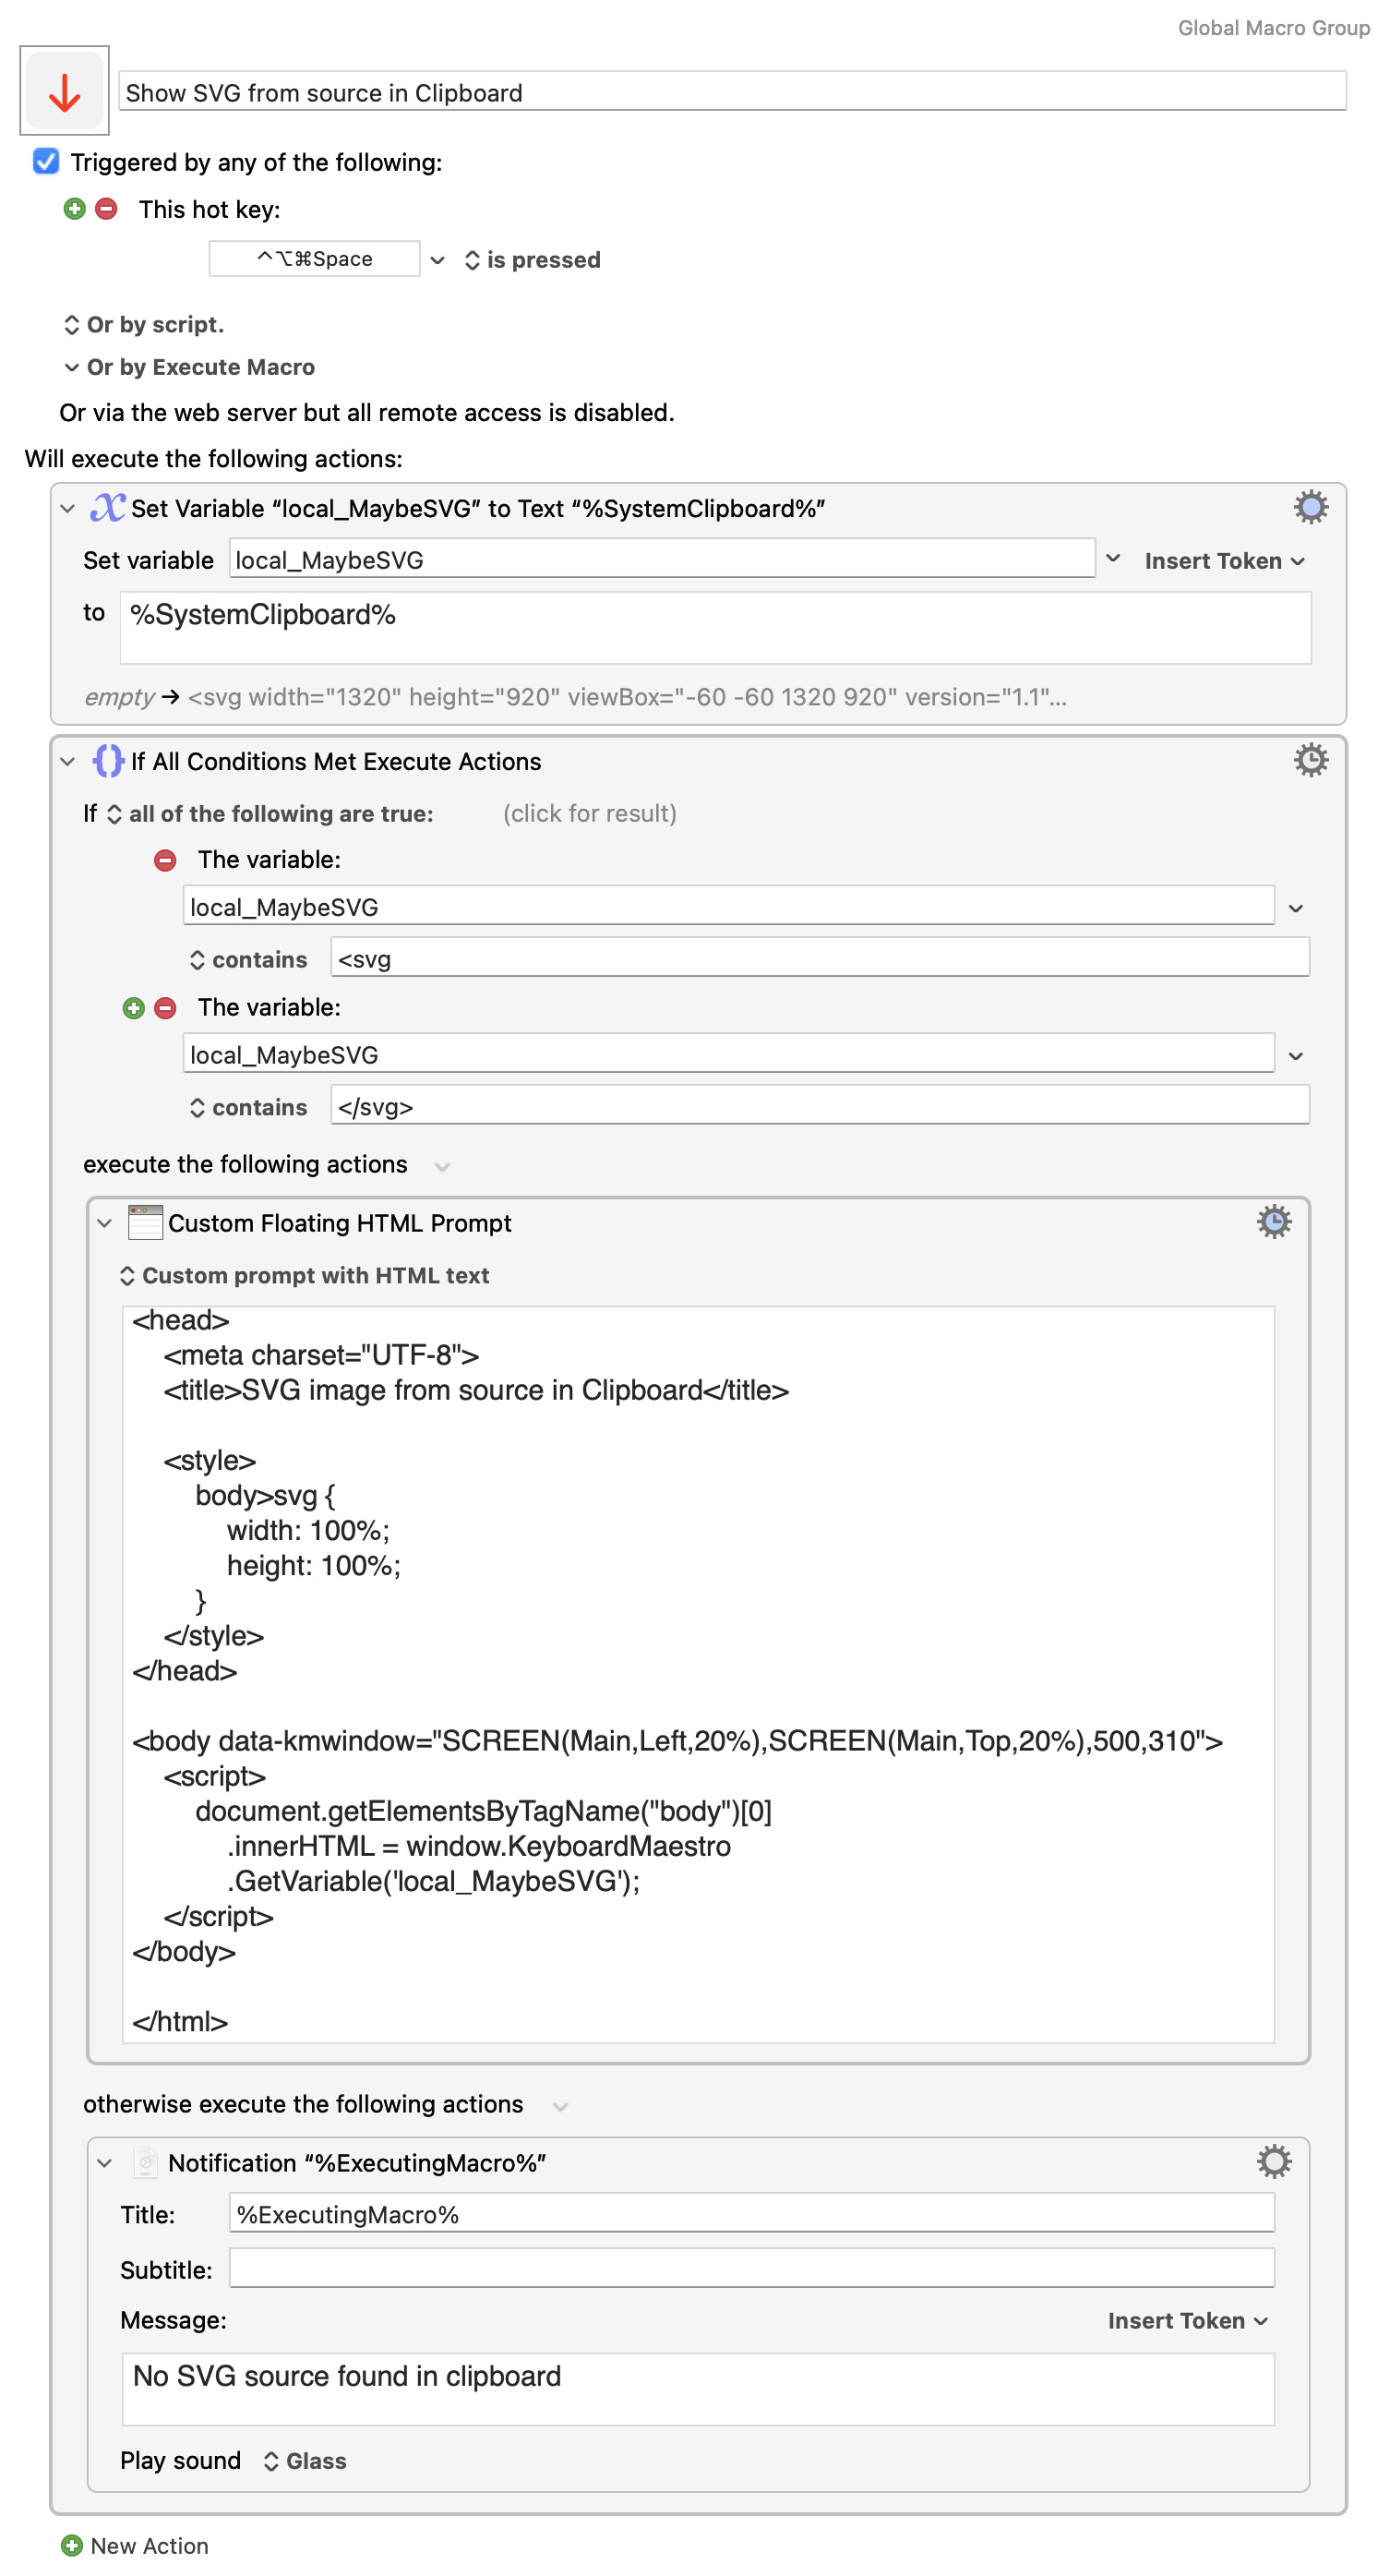The image size is (1390, 2576).
Task: Collapse the Set Variable action disclosure arrow
Action: [x=68, y=509]
